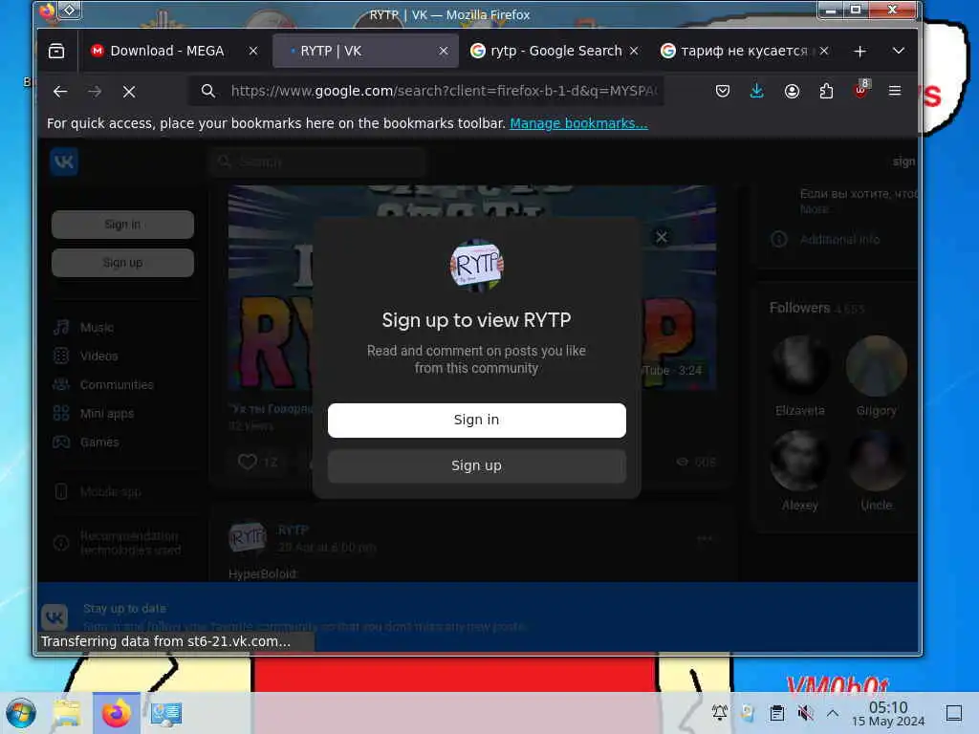Open Manage bookmarks link

[x=578, y=123]
